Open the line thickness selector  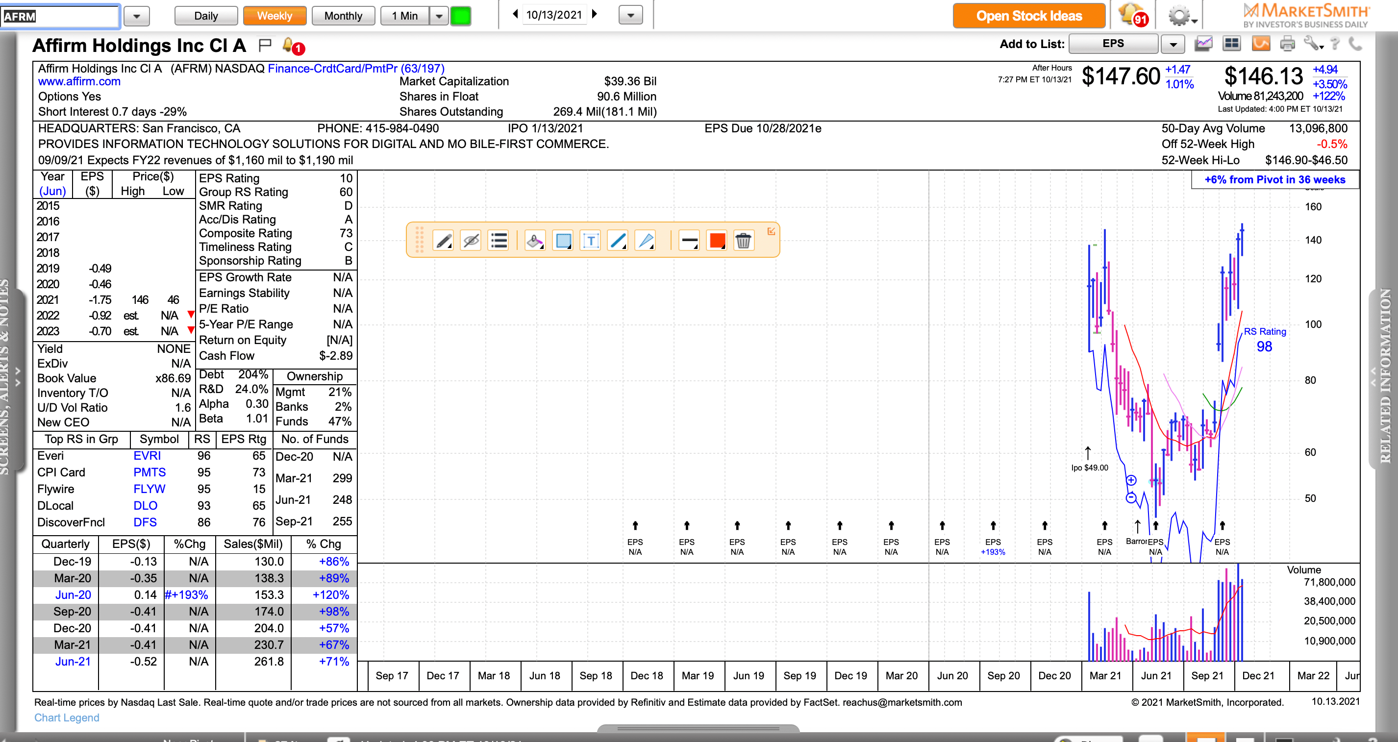click(x=689, y=241)
